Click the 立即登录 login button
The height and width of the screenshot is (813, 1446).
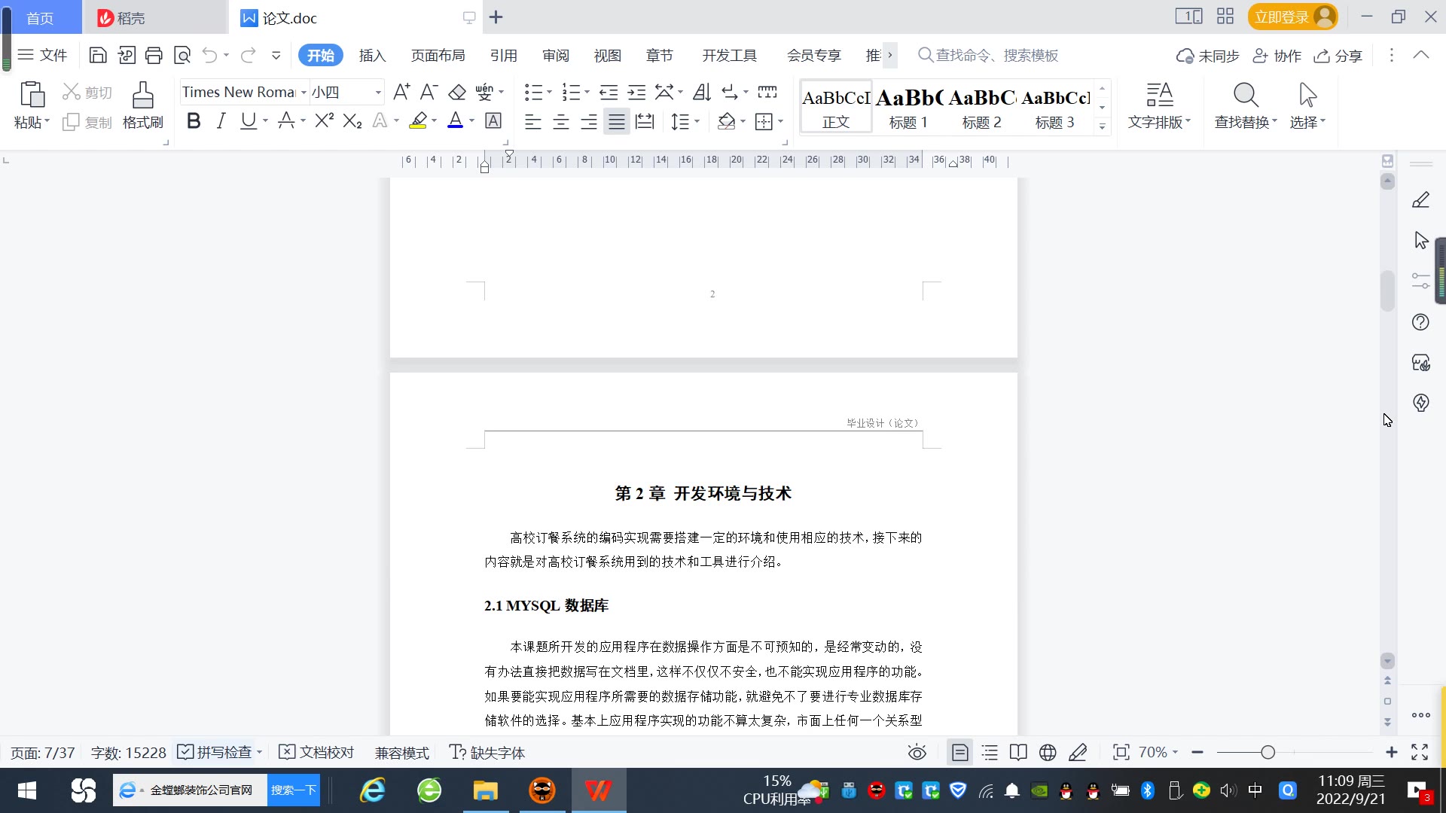pyautogui.click(x=1293, y=17)
